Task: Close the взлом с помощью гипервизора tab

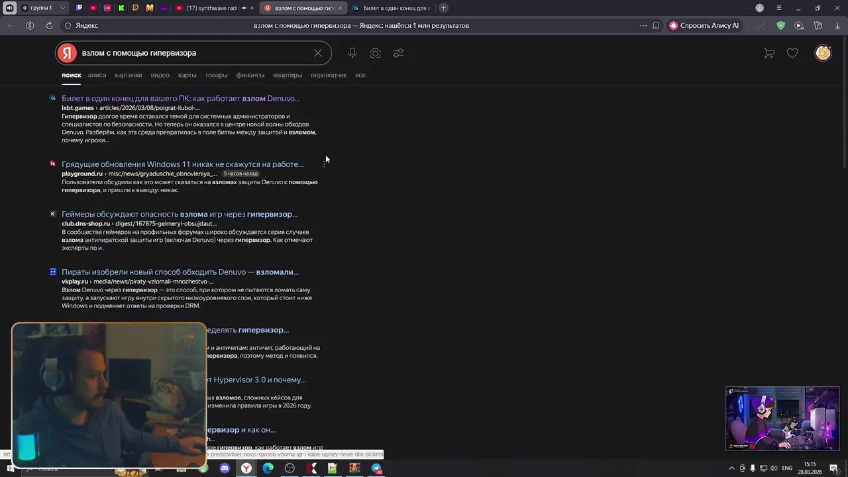Action: [x=341, y=8]
